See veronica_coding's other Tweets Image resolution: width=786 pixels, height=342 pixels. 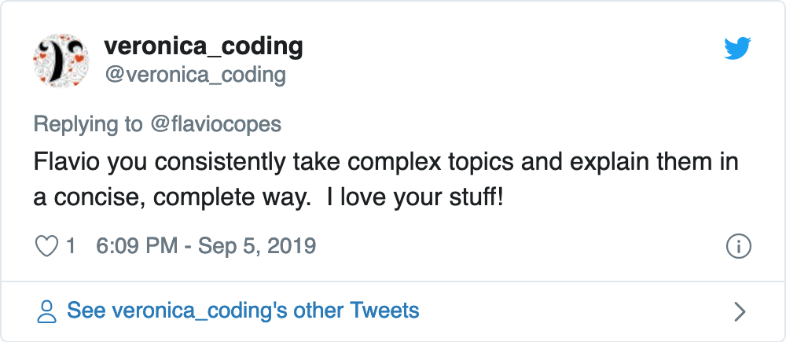pyautogui.click(x=243, y=311)
